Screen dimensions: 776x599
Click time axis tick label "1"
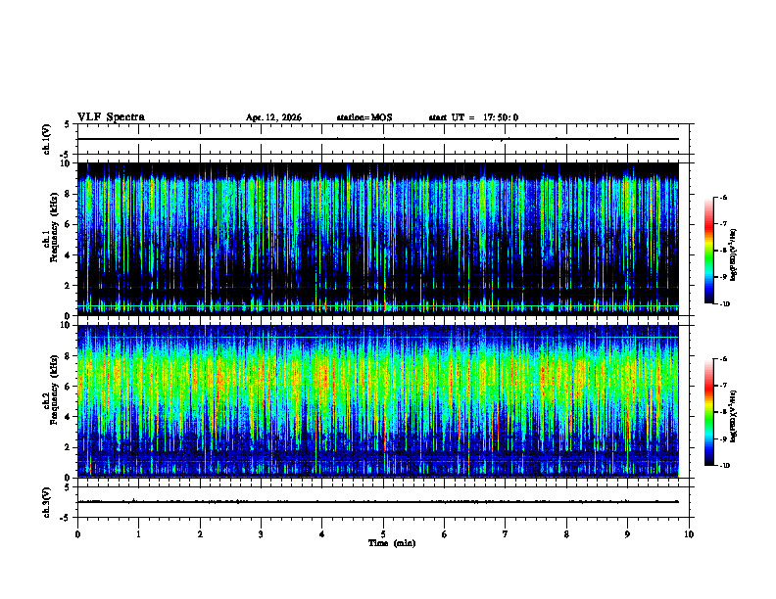[x=138, y=534]
